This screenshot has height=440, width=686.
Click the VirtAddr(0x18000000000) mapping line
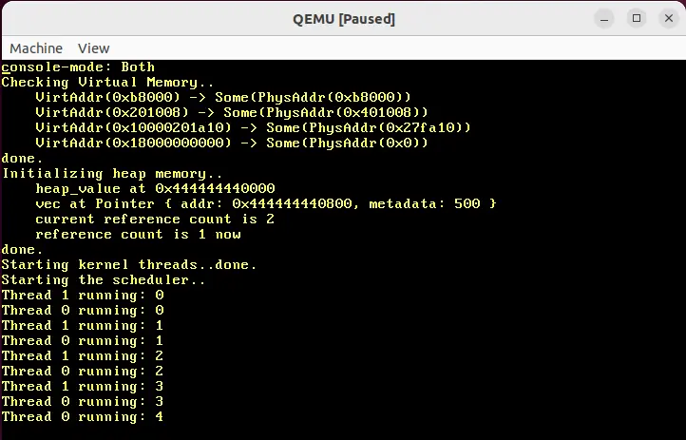(231, 143)
